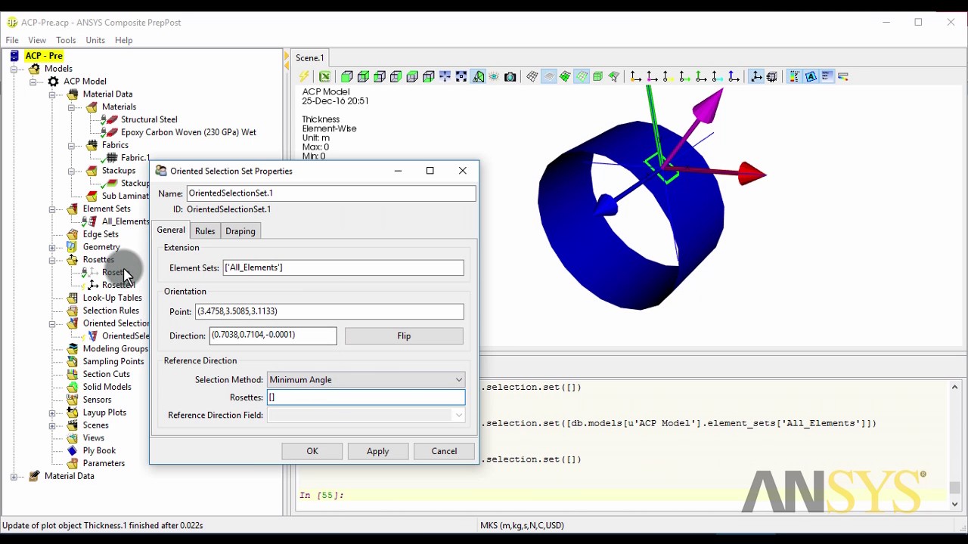Click the OK button
Viewport: 968px width, 544px height.
(312, 451)
